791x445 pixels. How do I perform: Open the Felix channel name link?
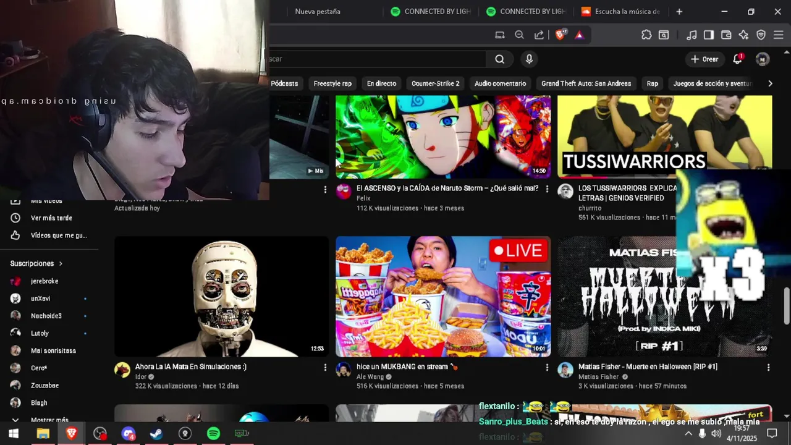tap(363, 198)
